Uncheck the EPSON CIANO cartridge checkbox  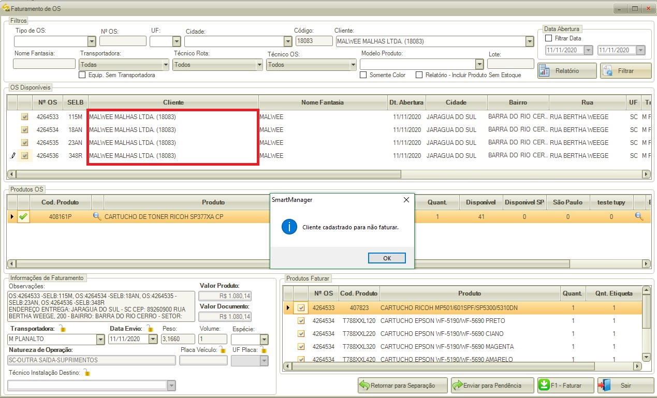click(301, 334)
